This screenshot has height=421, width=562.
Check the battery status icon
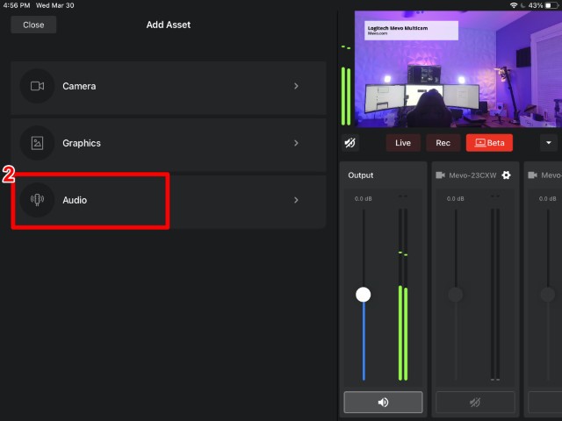(x=551, y=5)
